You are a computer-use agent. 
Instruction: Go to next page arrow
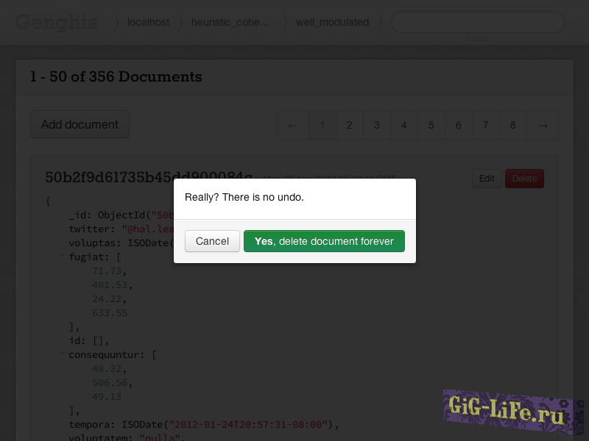tap(543, 125)
